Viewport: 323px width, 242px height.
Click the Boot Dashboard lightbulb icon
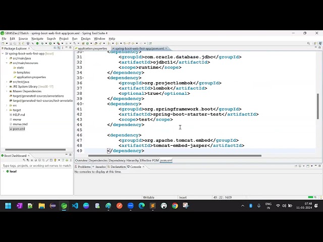click(x=55, y=160)
